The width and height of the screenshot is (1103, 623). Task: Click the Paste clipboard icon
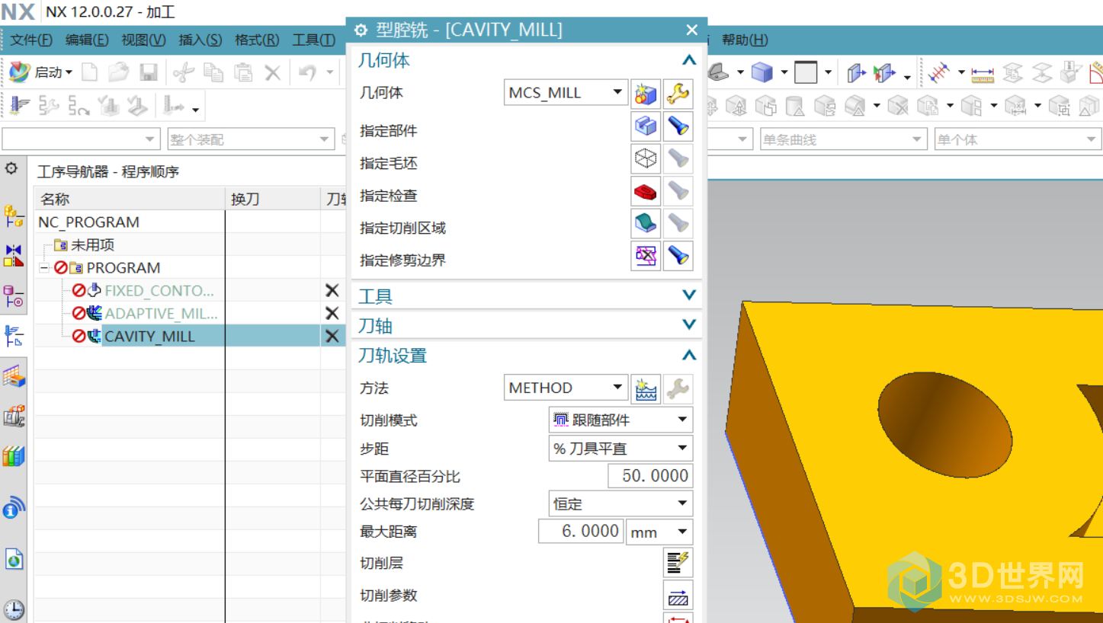coord(243,72)
